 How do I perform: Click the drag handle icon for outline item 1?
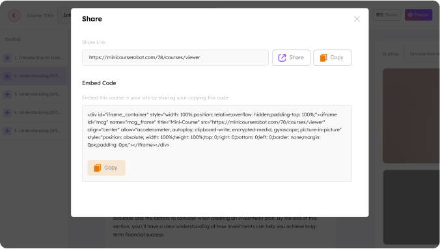(x=7, y=58)
